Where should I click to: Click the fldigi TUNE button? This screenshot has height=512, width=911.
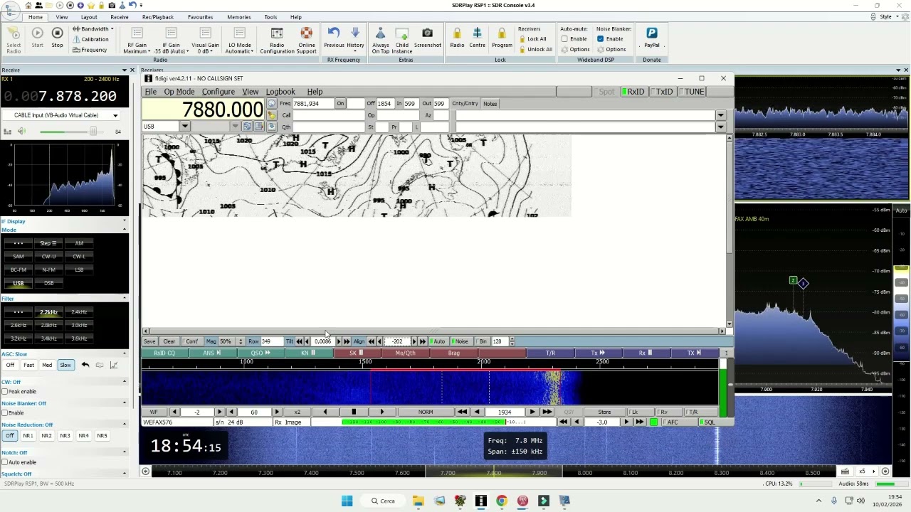692,92
